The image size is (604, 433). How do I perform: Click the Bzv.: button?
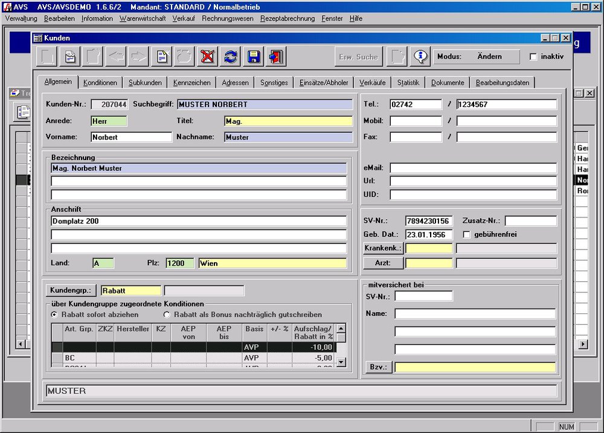[379, 367]
